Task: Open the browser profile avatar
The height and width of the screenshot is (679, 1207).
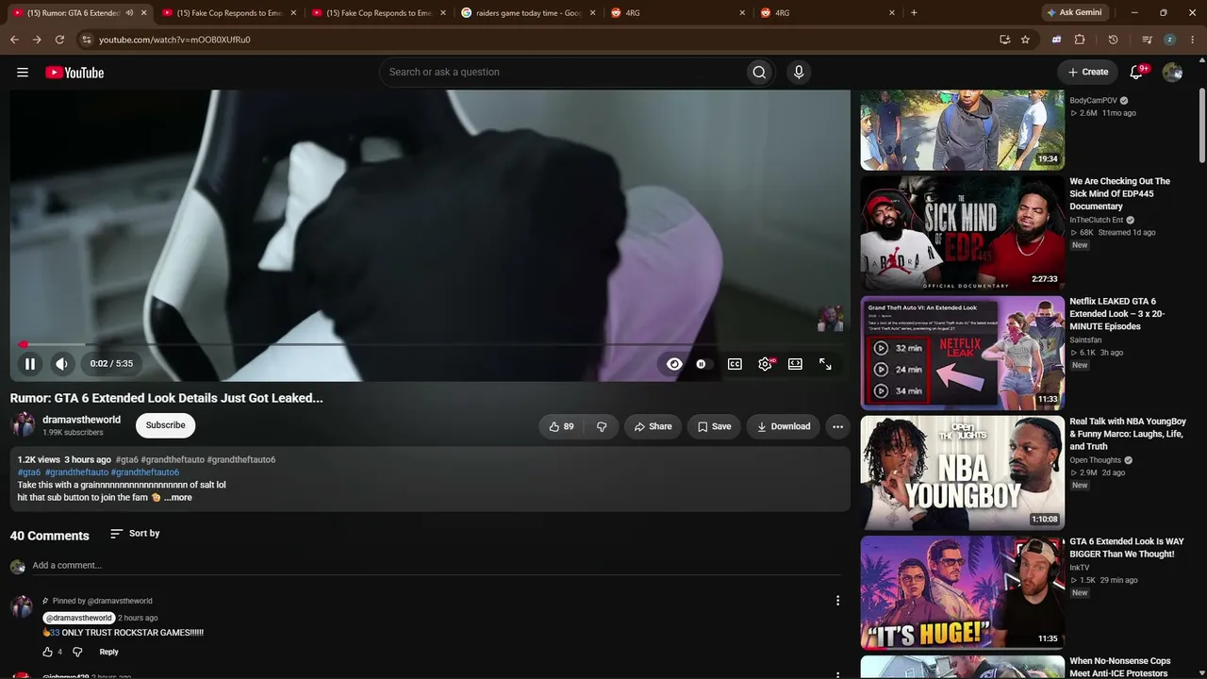Action: (x=1169, y=40)
